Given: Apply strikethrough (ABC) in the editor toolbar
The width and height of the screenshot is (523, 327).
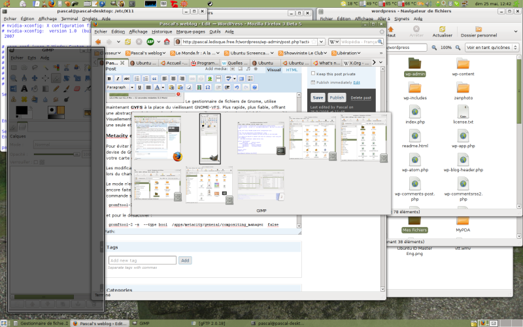Looking at the screenshot, I should (126, 78).
